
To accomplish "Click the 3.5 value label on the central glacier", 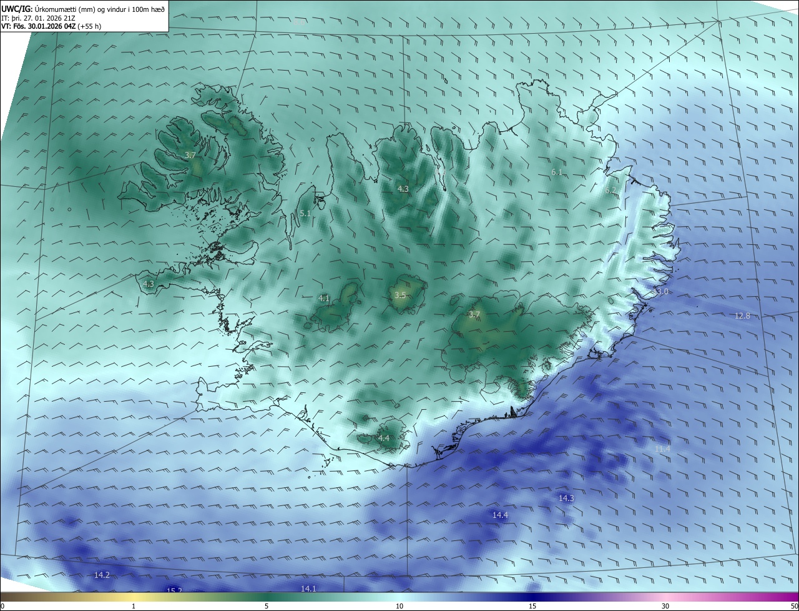I will [400, 296].
